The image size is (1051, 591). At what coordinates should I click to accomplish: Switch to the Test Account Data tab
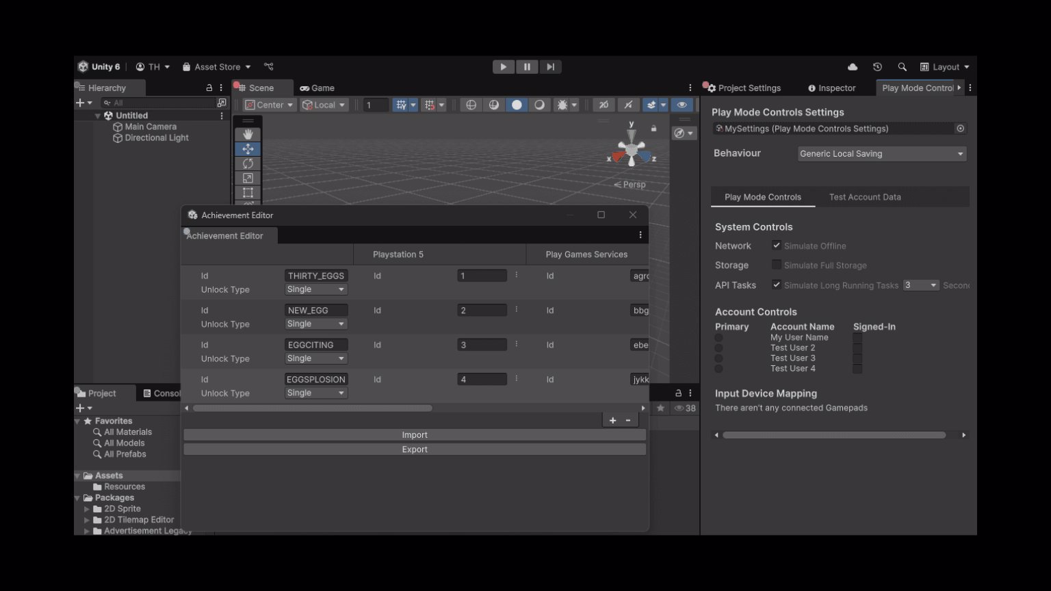pos(865,197)
